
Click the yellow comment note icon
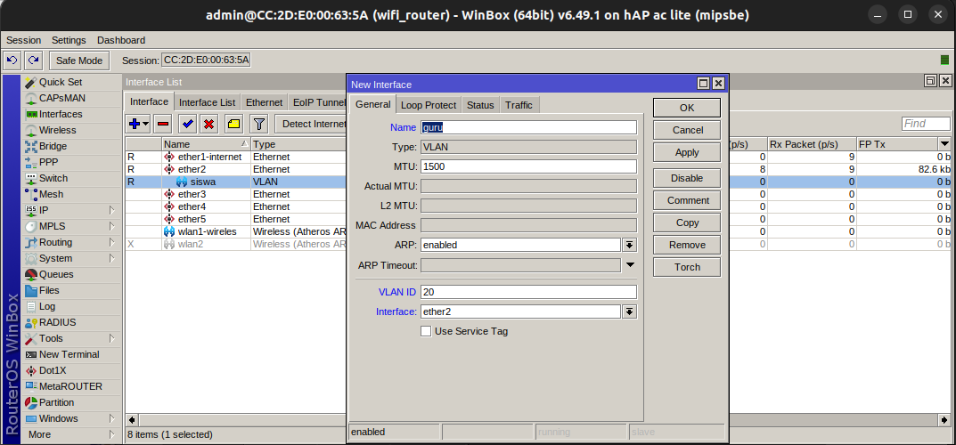click(233, 124)
